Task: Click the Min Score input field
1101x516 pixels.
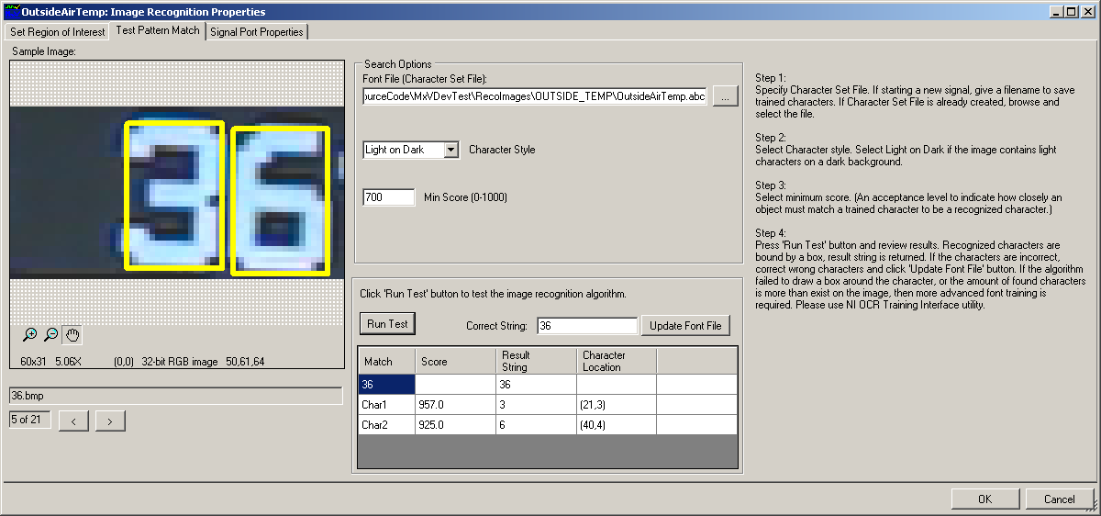Action: point(389,197)
